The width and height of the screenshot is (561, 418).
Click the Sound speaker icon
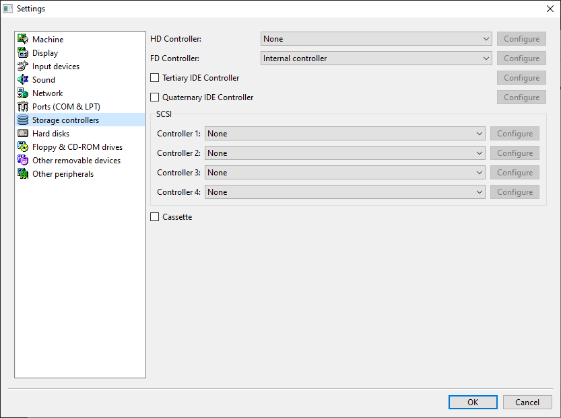23,79
